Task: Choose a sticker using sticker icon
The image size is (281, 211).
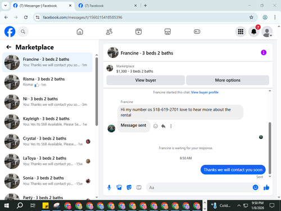Action: pos(129,187)
